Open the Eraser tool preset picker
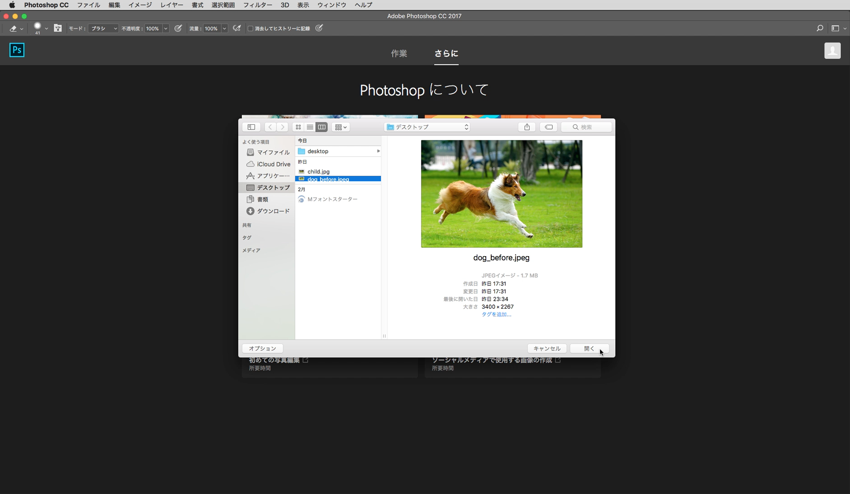The height and width of the screenshot is (494, 850). pyautogui.click(x=16, y=28)
